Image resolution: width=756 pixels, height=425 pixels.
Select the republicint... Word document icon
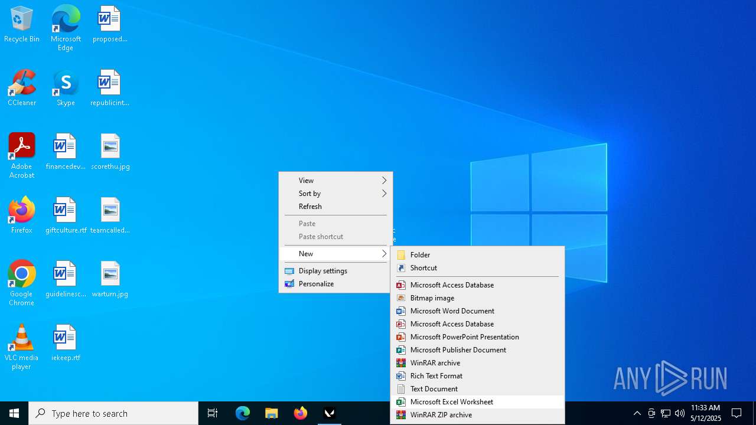(x=110, y=89)
